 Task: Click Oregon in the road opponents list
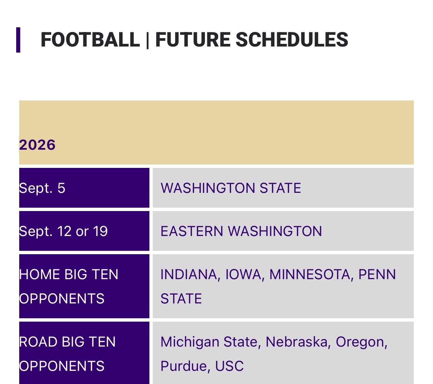click(x=359, y=342)
